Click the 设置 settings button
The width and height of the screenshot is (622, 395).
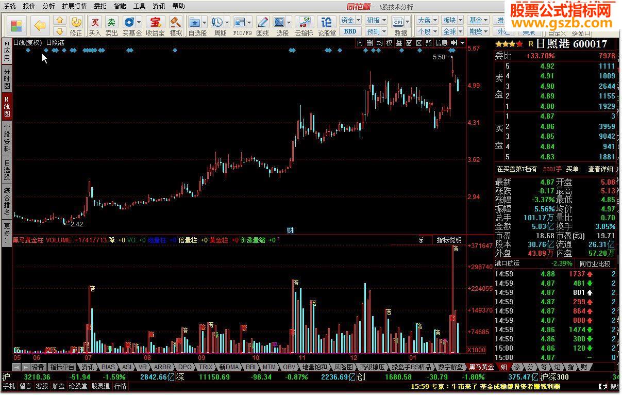[38, 367]
